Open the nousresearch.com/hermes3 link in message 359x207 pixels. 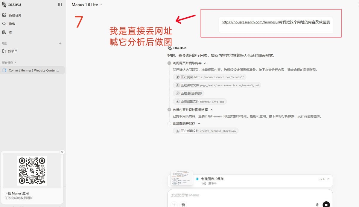[250, 22]
